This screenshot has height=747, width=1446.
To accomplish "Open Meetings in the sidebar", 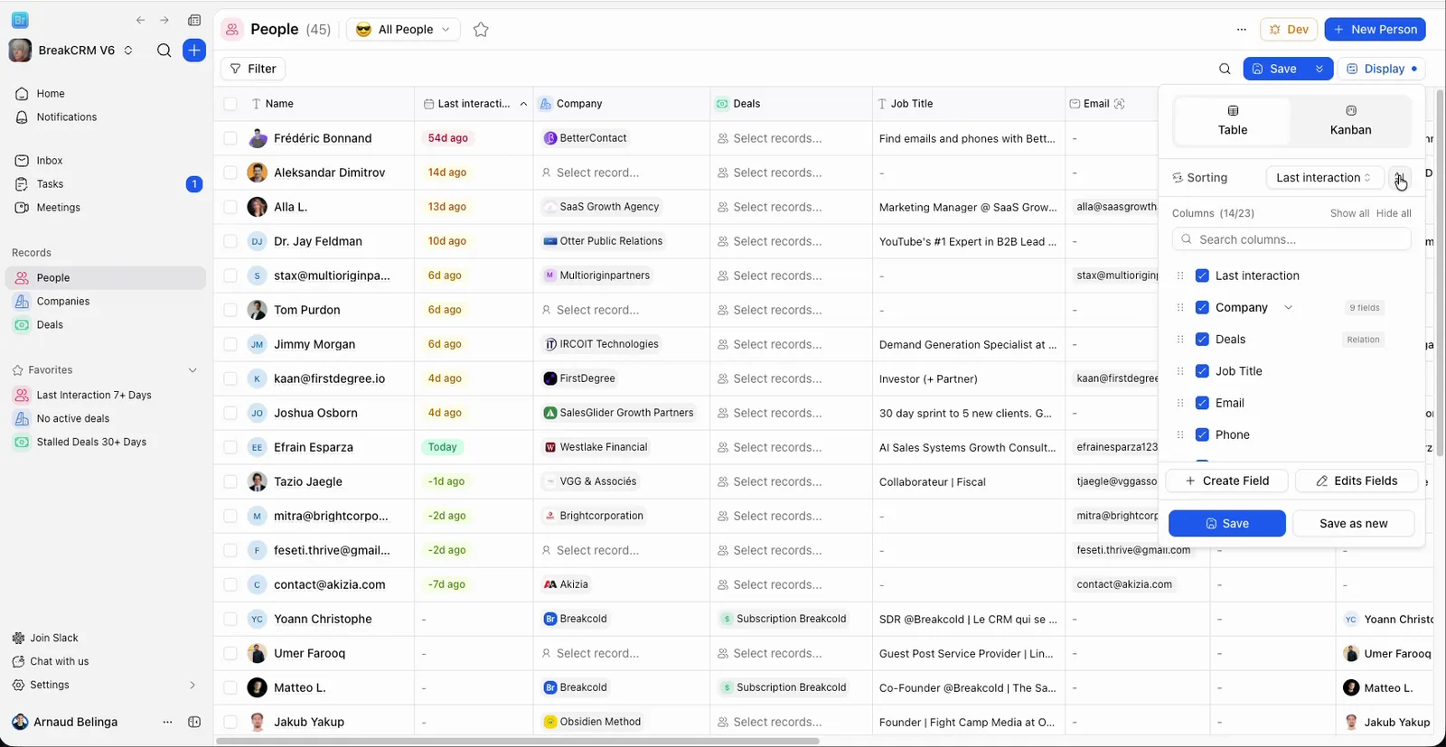I will tap(58, 208).
